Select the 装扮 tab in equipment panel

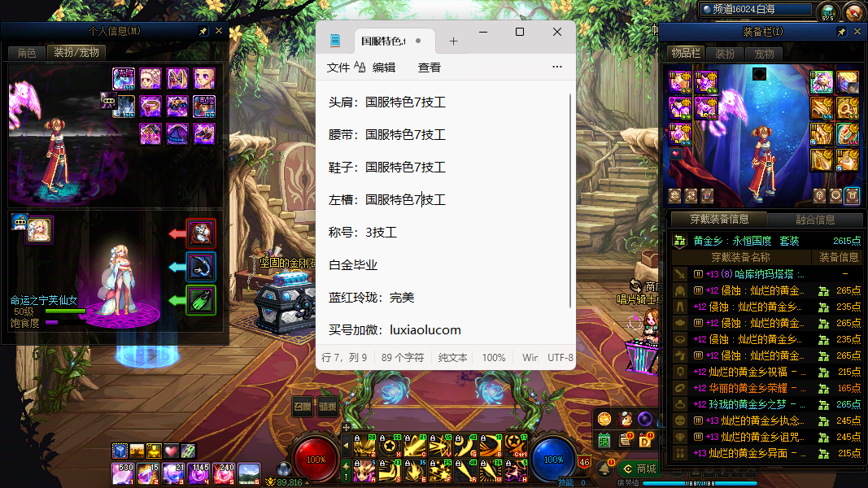tap(725, 54)
